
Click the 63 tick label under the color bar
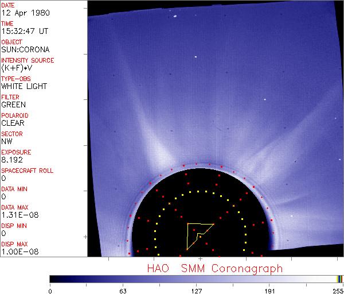pyautogui.click(x=123, y=290)
